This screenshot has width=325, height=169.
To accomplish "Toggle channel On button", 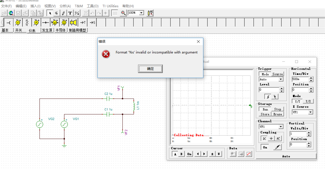I will point(265,147).
